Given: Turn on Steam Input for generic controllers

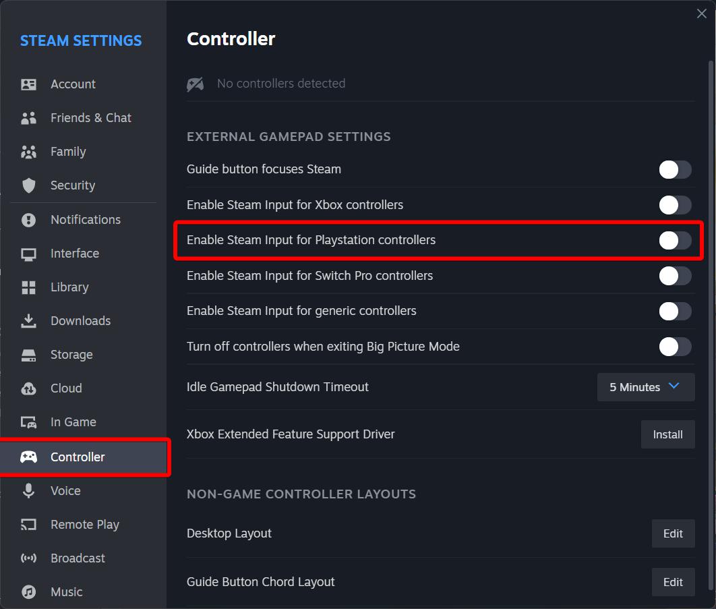Looking at the screenshot, I should pyautogui.click(x=675, y=311).
